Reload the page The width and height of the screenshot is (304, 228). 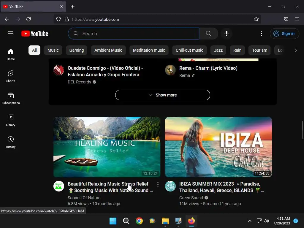click(x=28, y=19)
